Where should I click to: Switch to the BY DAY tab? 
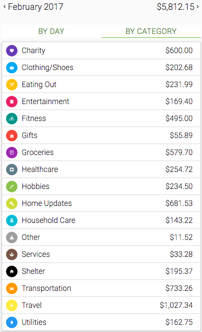click(51, 31)
